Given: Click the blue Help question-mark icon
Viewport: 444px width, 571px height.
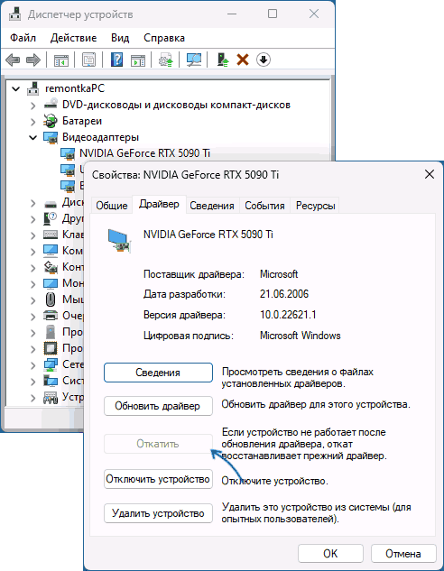Looking at the screenshot, I should click(x=116, y=60).
